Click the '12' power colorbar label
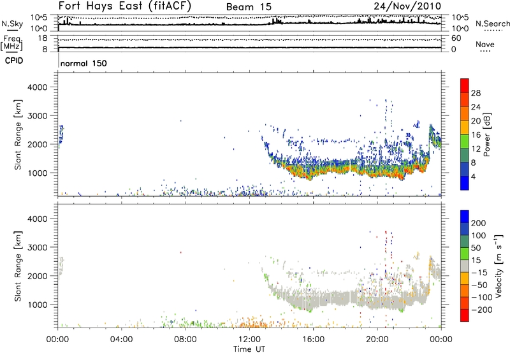 476,149
